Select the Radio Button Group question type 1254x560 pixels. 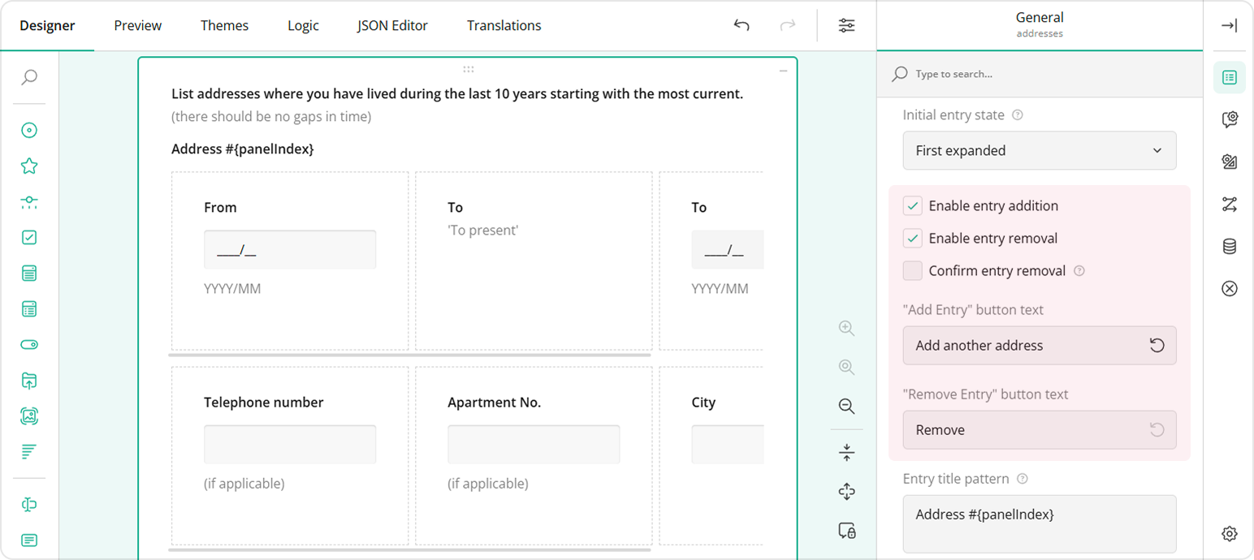coord(28,130)
